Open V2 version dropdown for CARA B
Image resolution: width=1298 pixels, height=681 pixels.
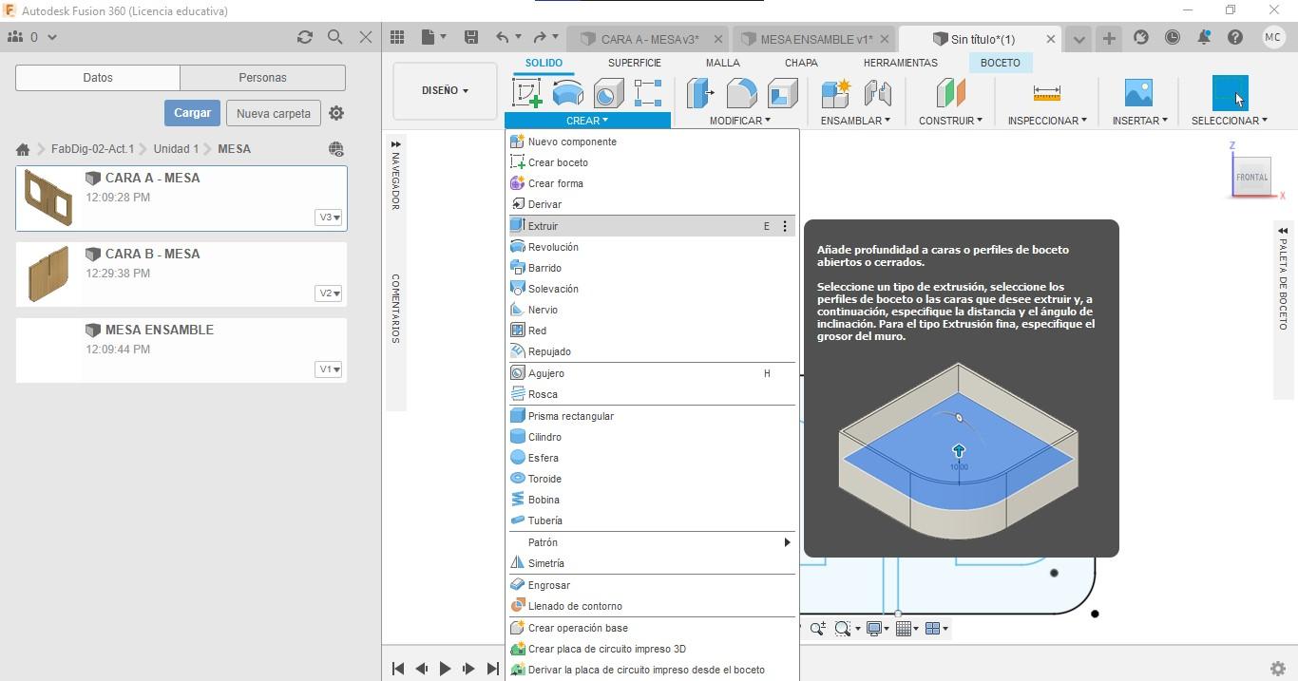(329, 293)
